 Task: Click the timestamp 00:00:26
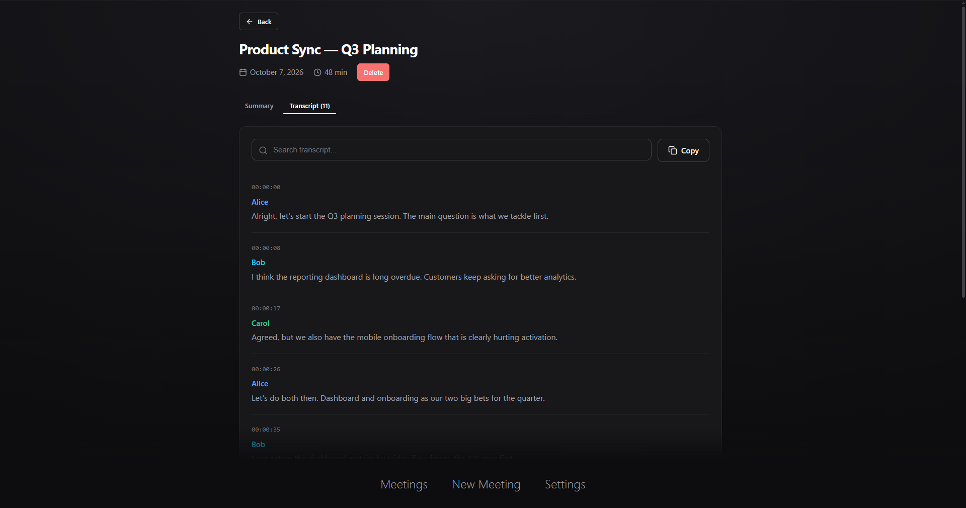pos(266,369)
